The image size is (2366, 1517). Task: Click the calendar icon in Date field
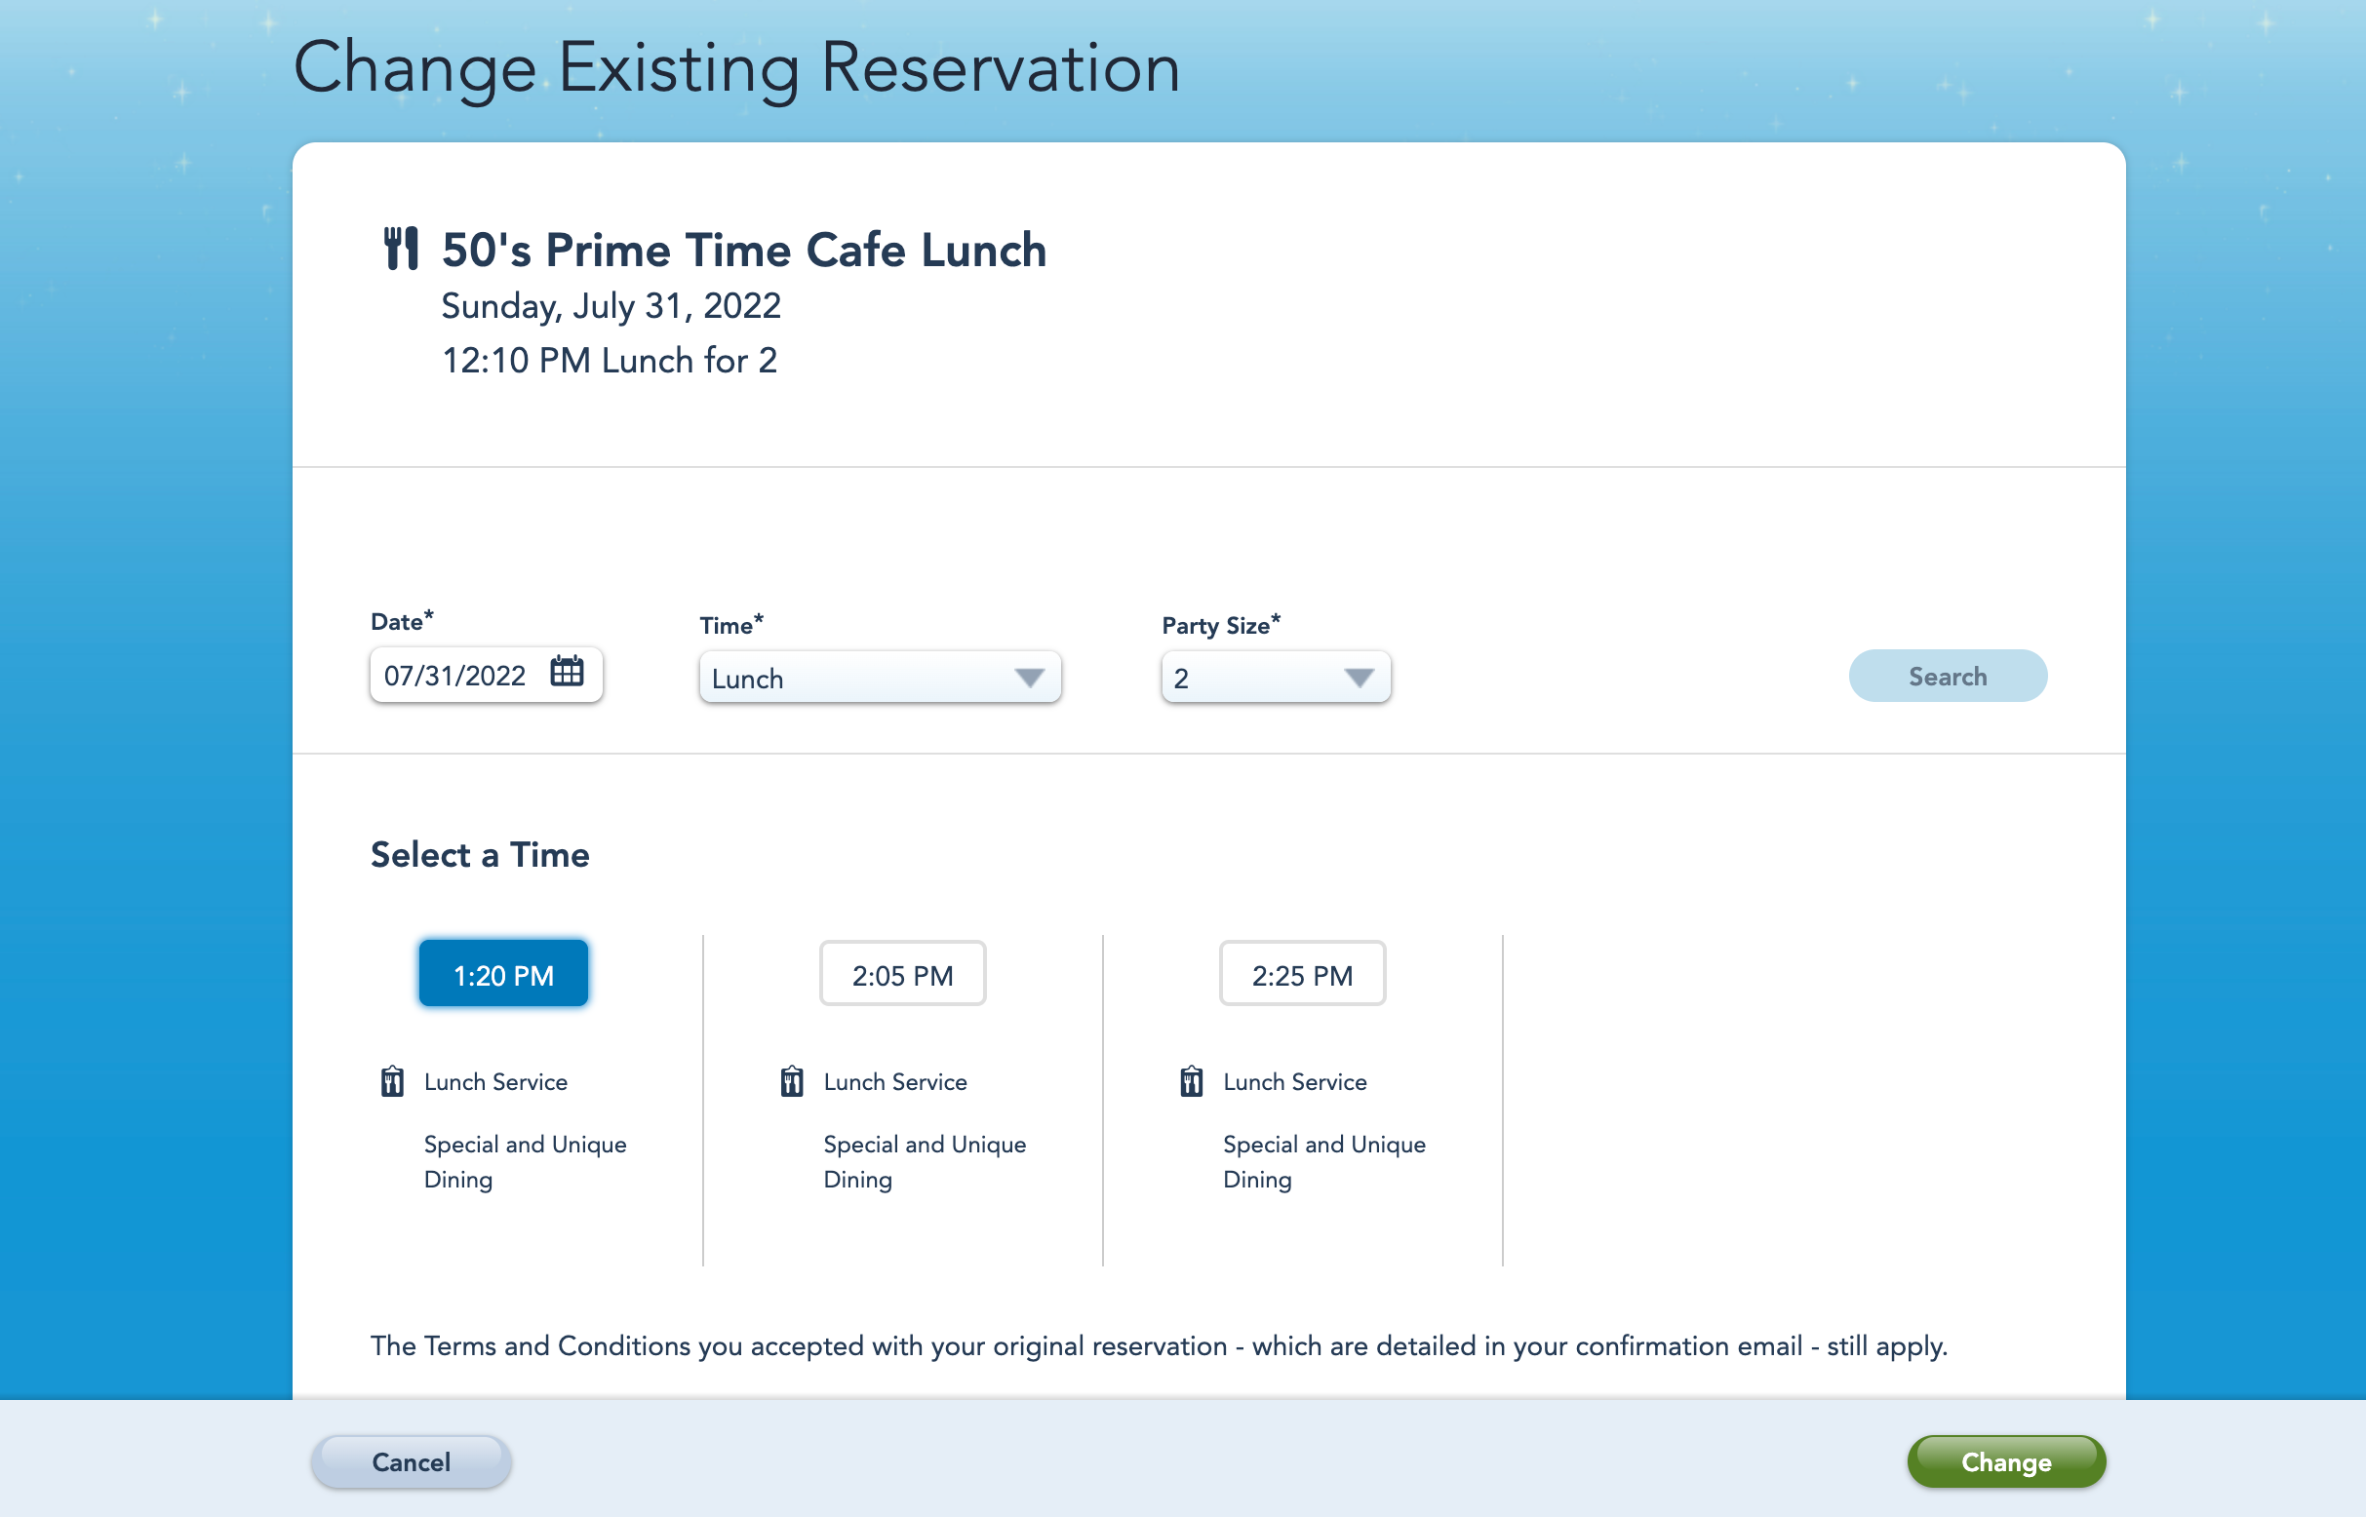[567, 673]
